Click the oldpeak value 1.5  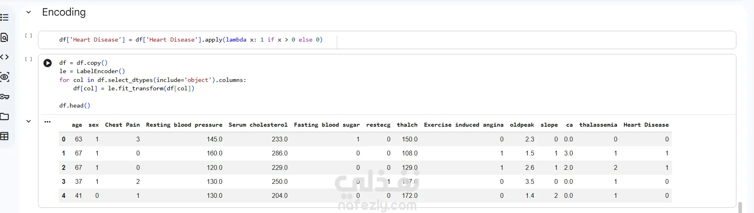[530, 153]
